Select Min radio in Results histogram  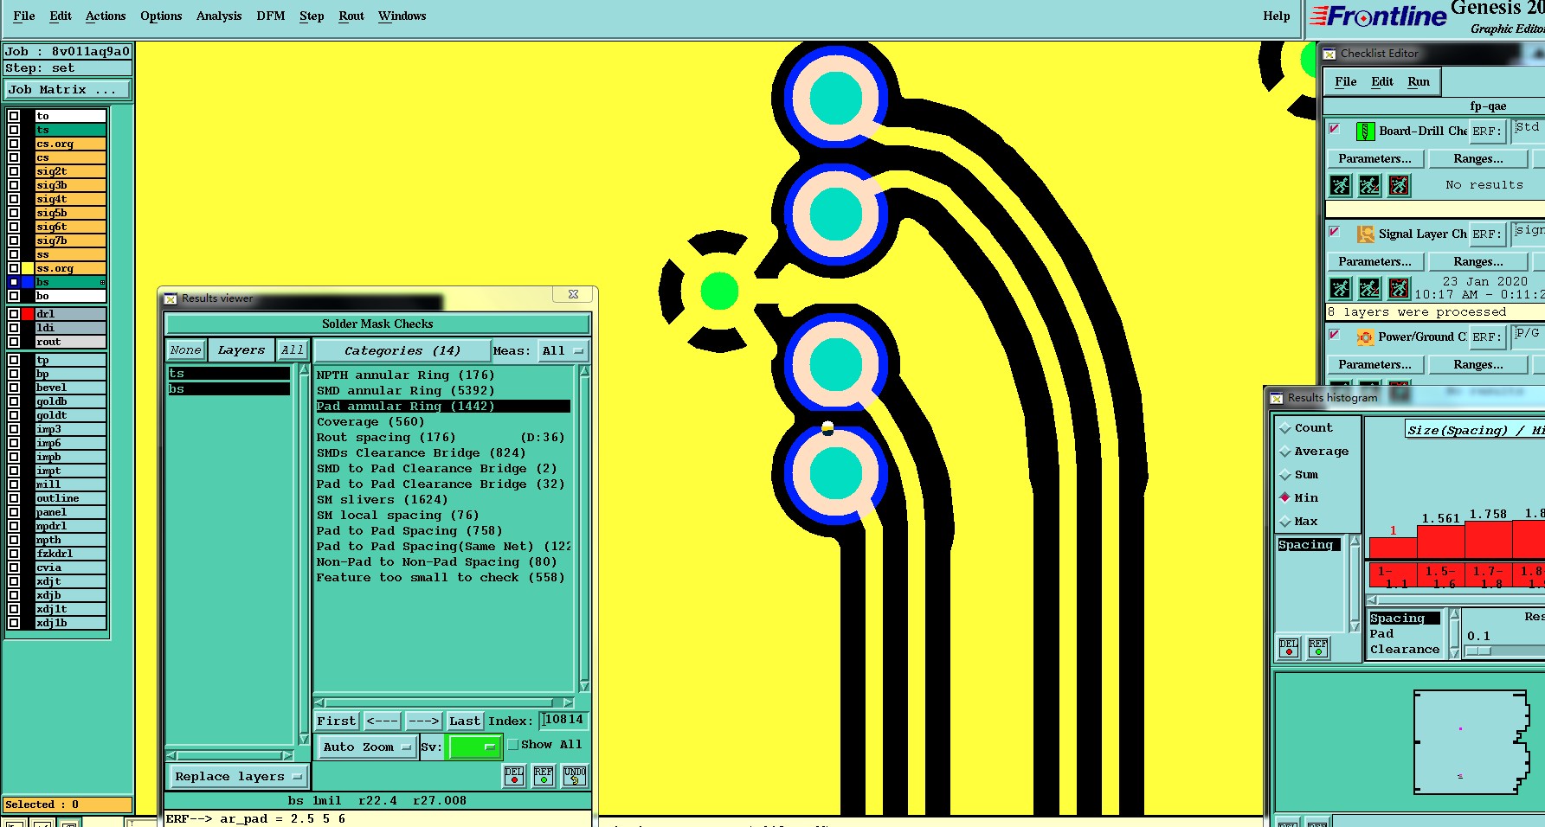point(1285,497)
